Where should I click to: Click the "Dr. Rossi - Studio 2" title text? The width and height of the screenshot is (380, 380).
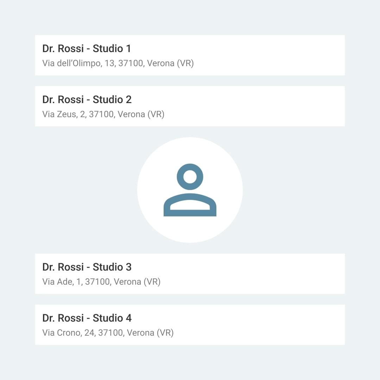87,100
